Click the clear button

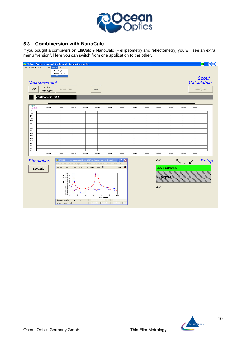coord(96,89)
